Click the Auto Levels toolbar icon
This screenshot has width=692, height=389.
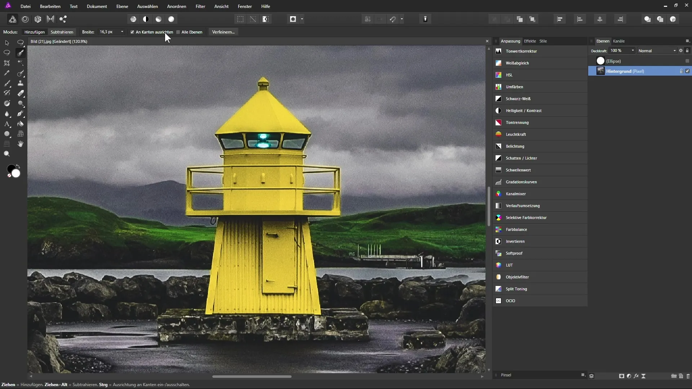tap(133, 19)
